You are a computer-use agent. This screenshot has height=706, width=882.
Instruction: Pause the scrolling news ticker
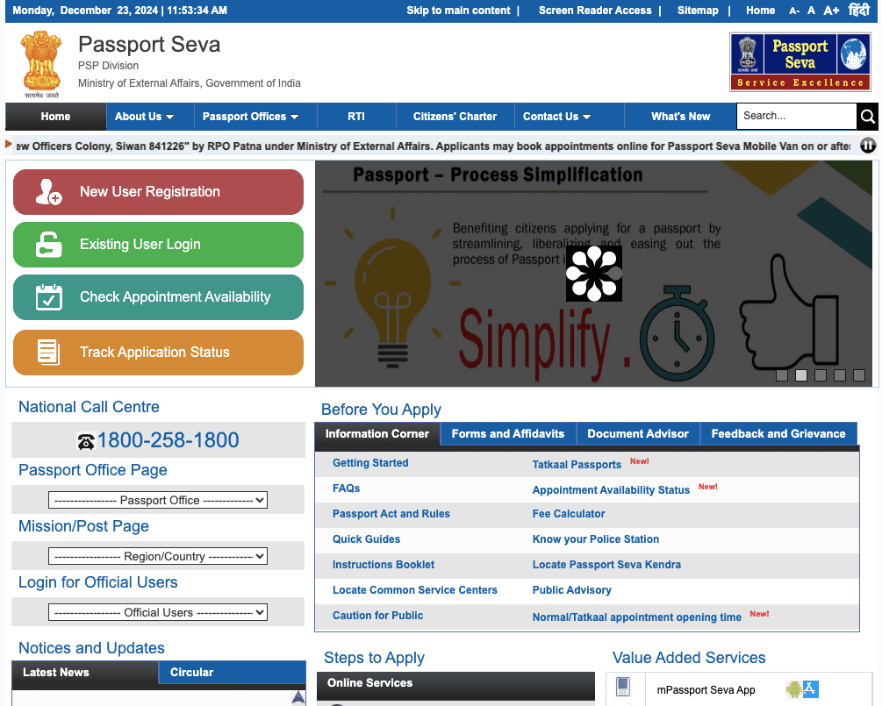tap(868, 146)
